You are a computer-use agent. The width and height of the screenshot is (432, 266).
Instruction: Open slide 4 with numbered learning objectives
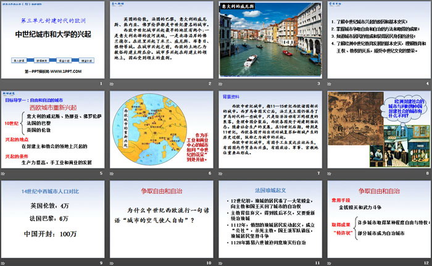coord(377,39)
